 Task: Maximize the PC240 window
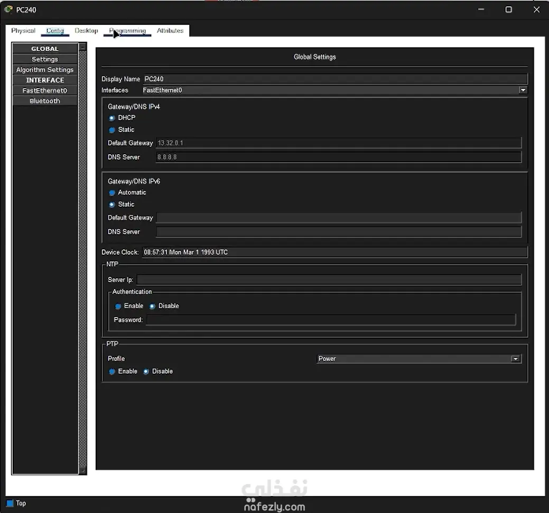tap(509, 10)
